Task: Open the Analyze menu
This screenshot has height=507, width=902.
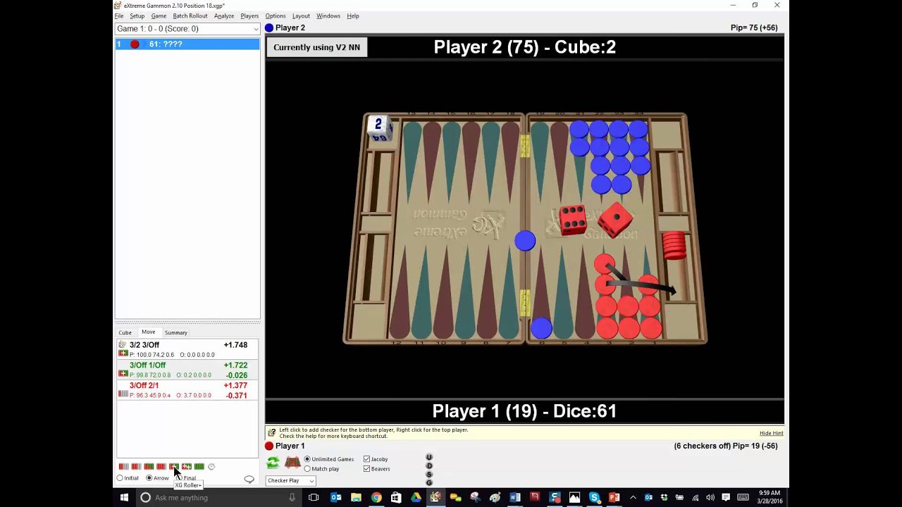Action: coord(224,15)
